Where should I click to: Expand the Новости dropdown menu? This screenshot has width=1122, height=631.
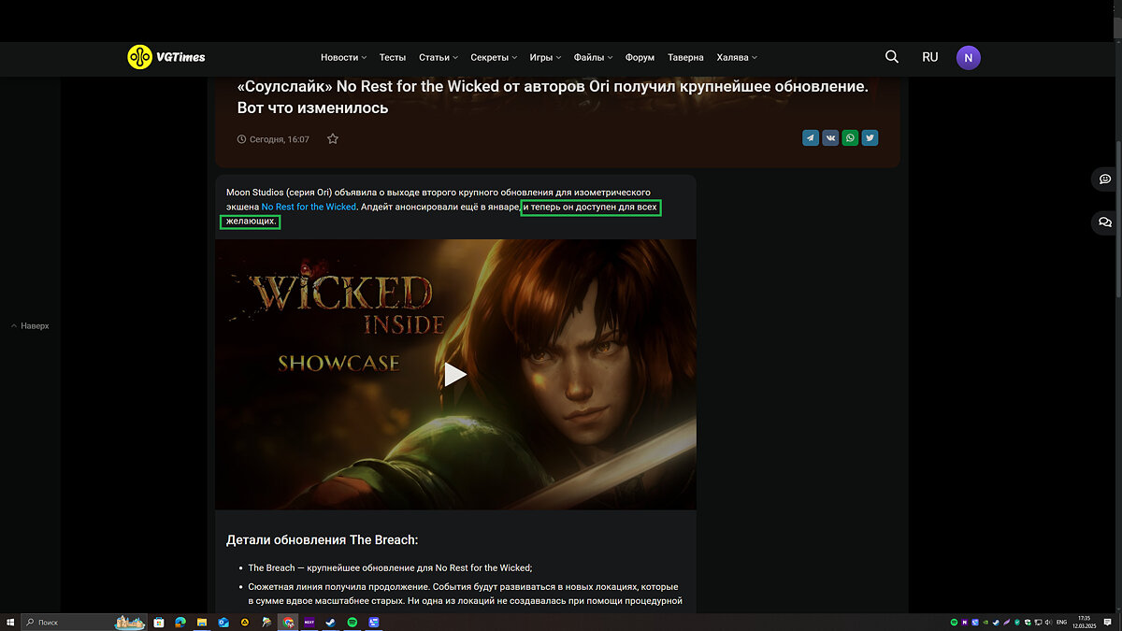tap(343, 57)
